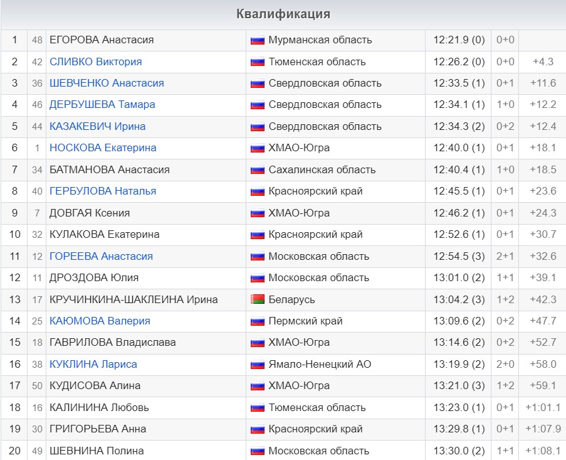Open ГЕРБУЛОВА Наталья profile link

[x=103, y=191]
